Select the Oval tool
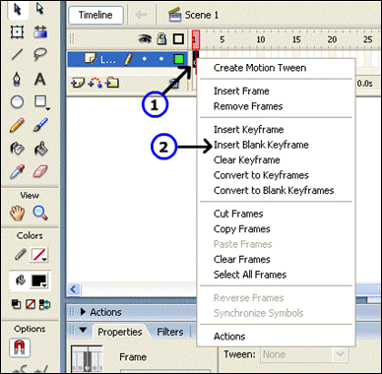 (x=17, y=102)
